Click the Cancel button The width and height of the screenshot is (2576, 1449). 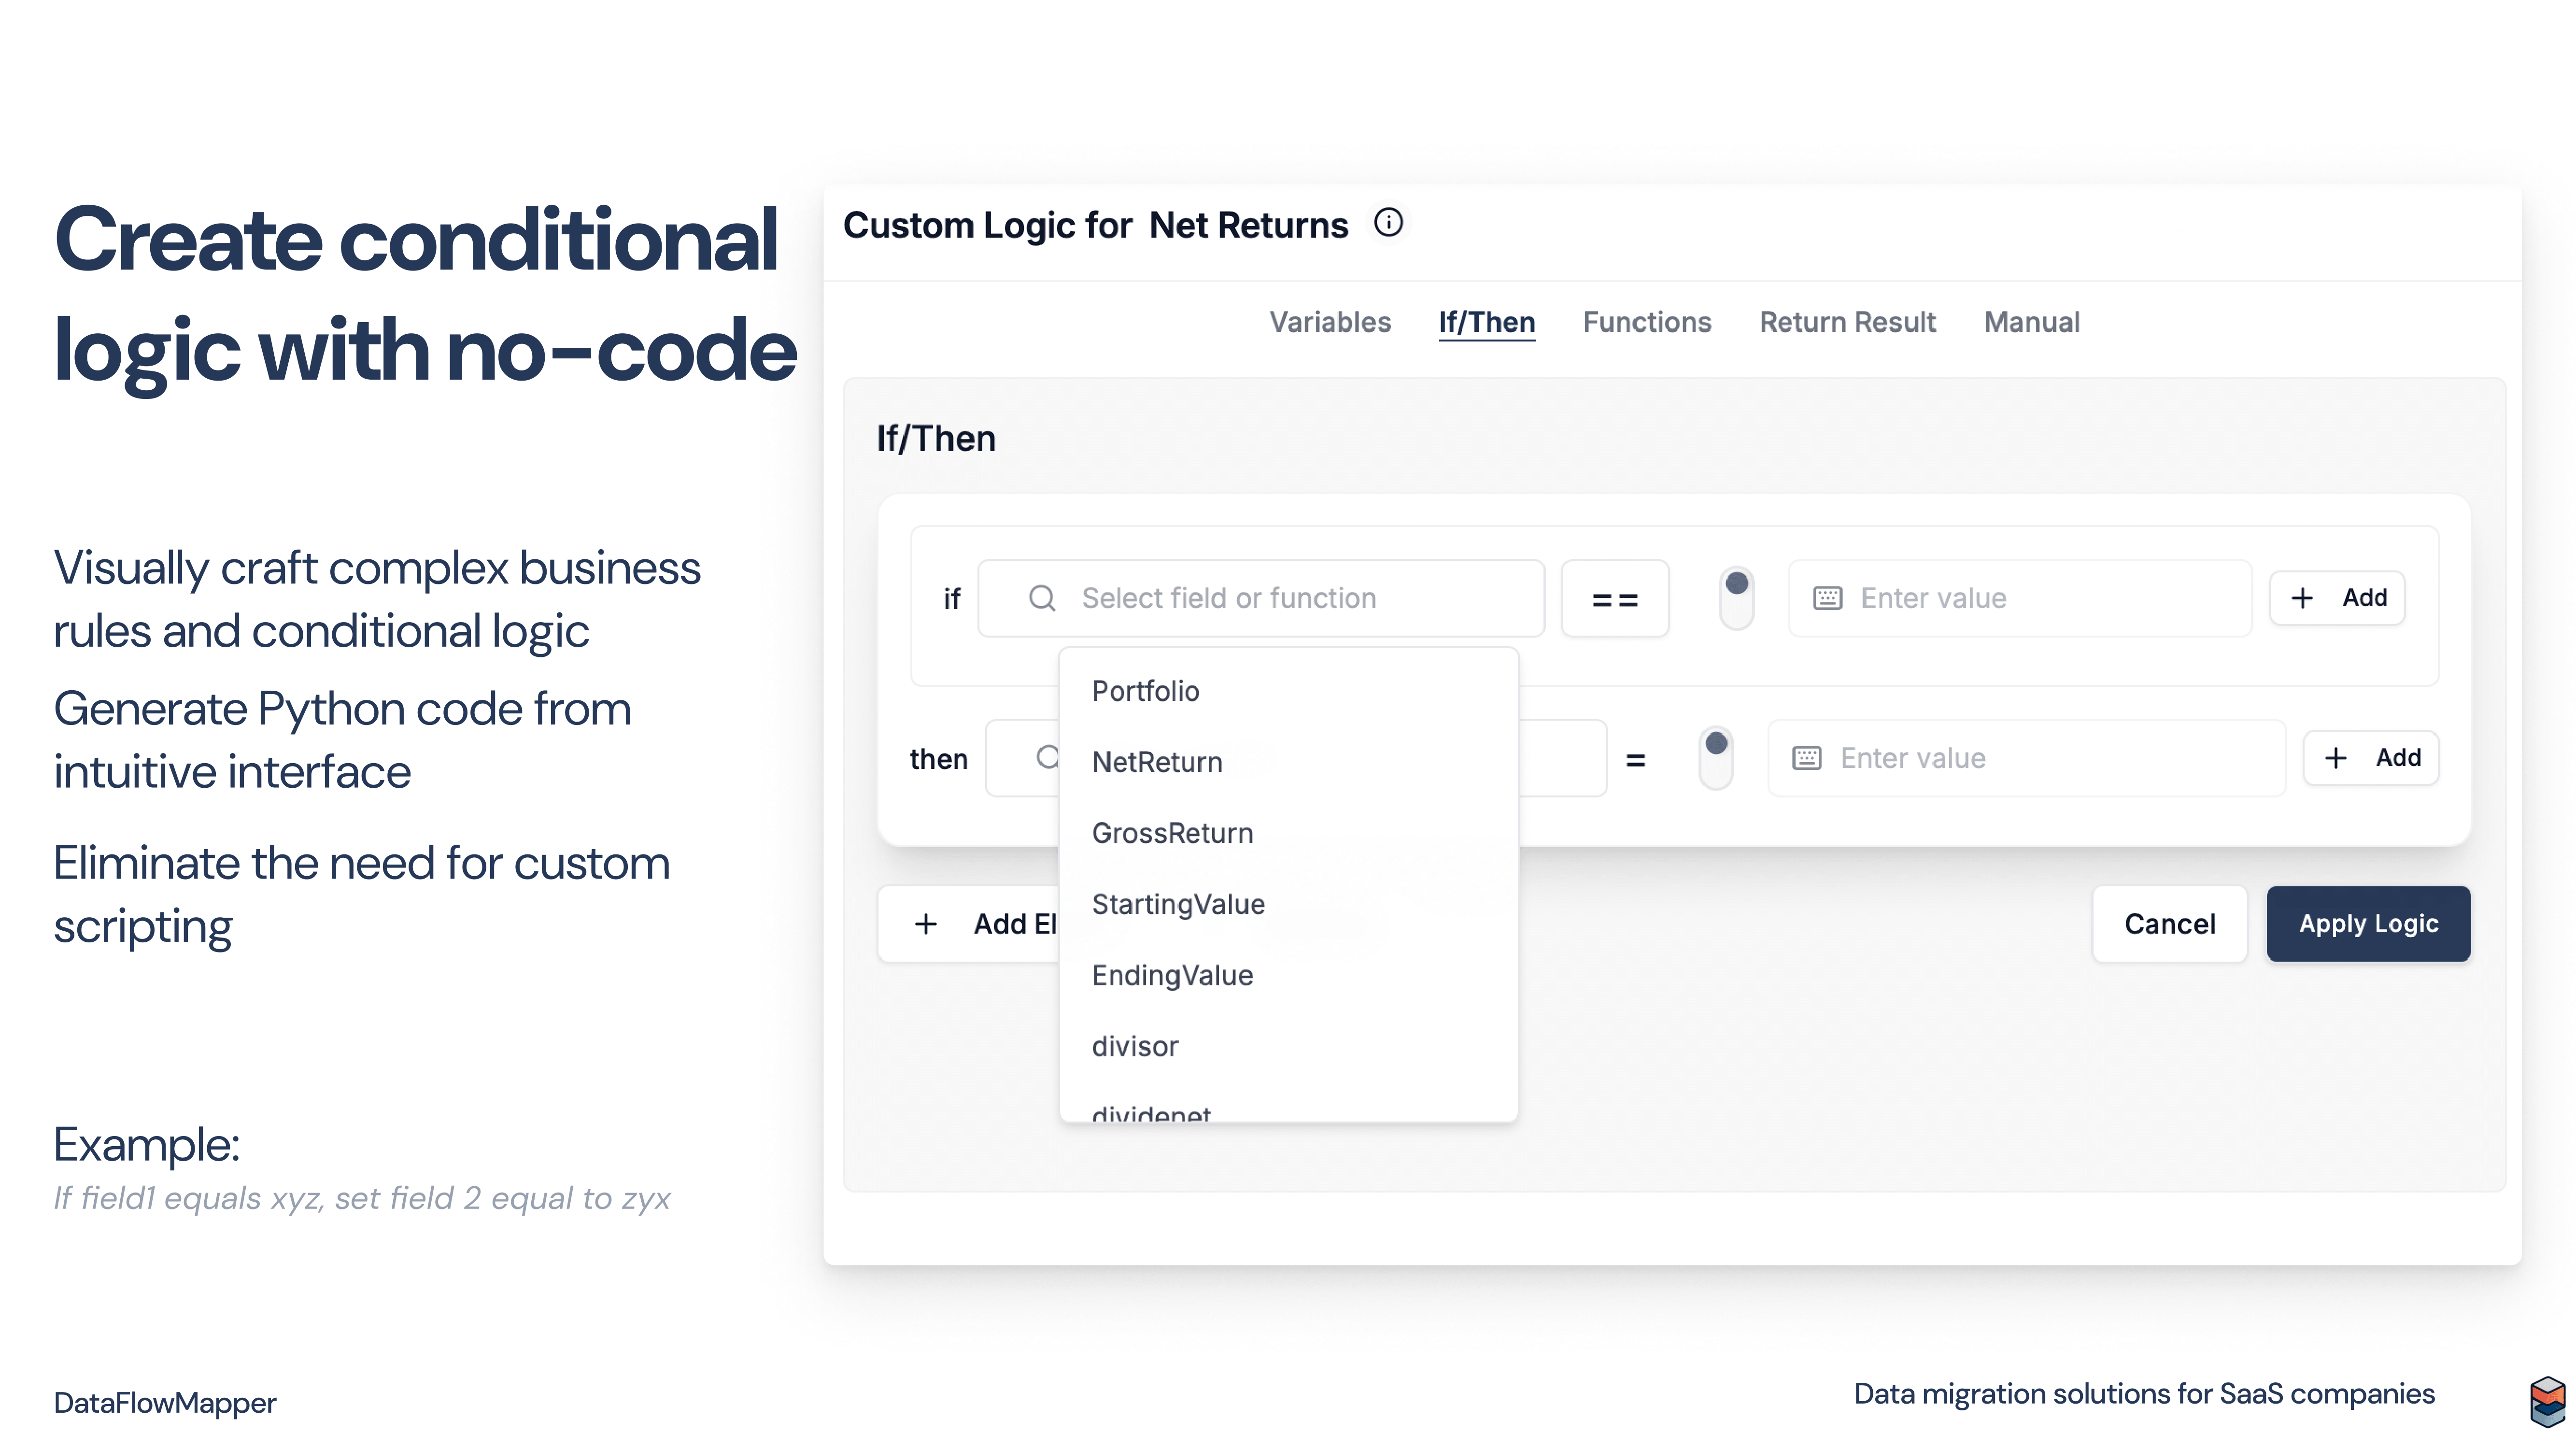pyautogui.click(x=2170, y=923)
